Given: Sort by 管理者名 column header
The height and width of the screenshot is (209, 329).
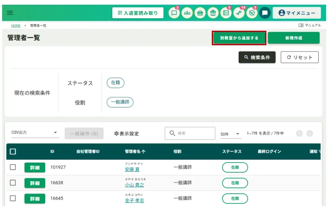Looking at the screenshot, I should (x=135, y=151).
